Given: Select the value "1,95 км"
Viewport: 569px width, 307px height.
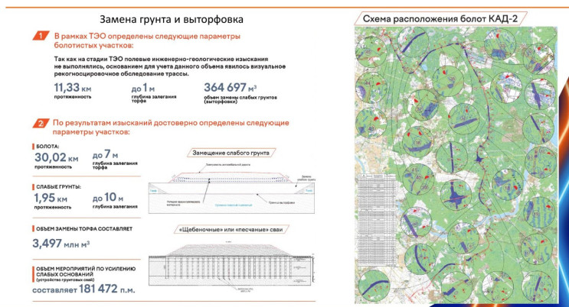Looking at the screenshot, I should click(51, 198).
